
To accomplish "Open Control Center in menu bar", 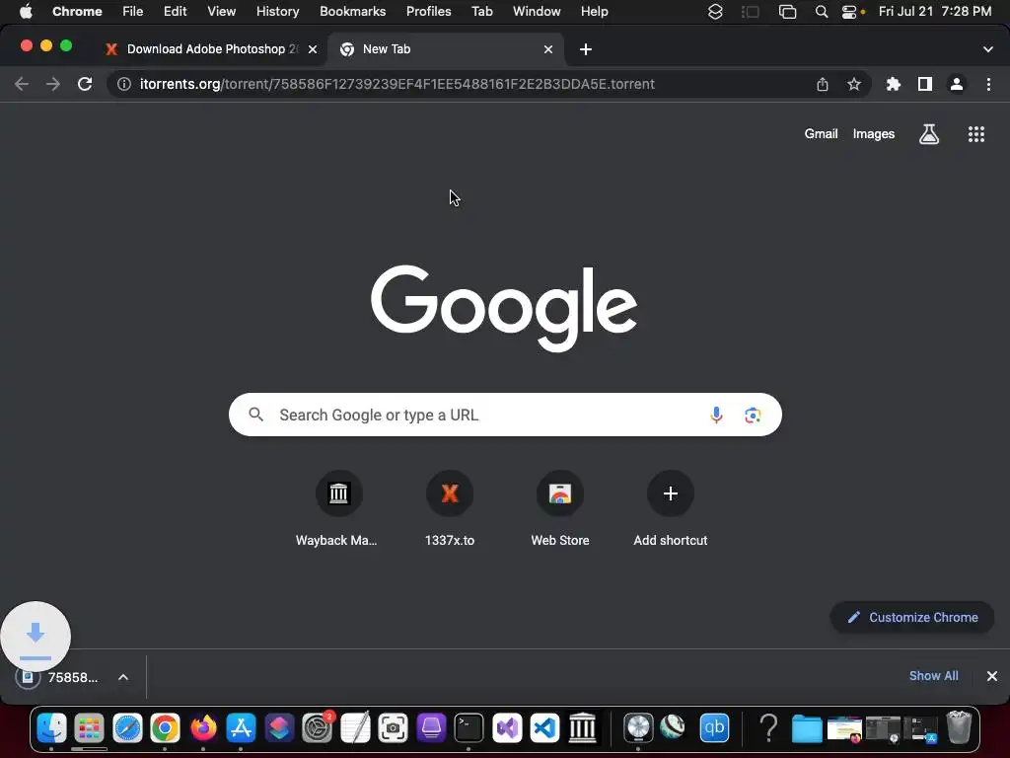I will (849, 12).
